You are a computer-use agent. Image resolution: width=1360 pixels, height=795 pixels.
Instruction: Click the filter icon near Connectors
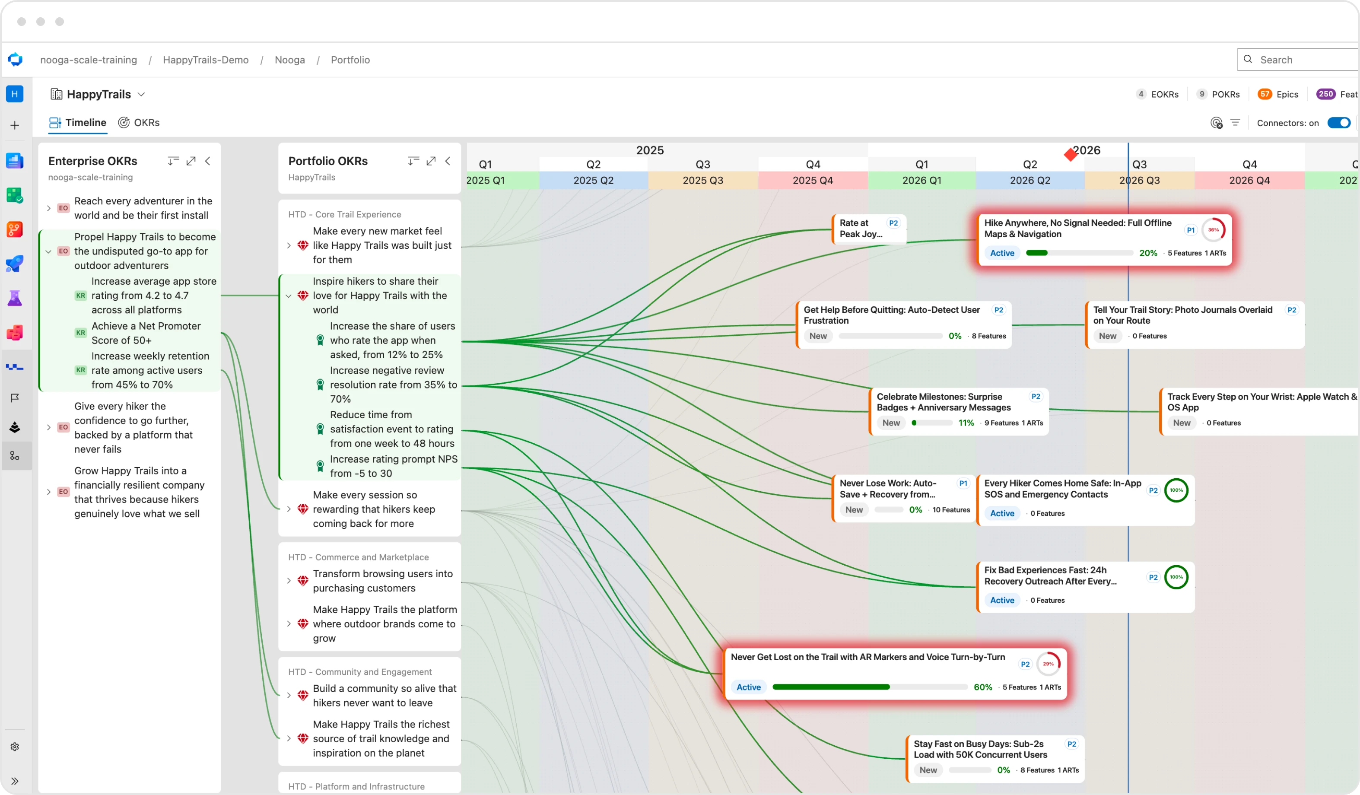1235,123
